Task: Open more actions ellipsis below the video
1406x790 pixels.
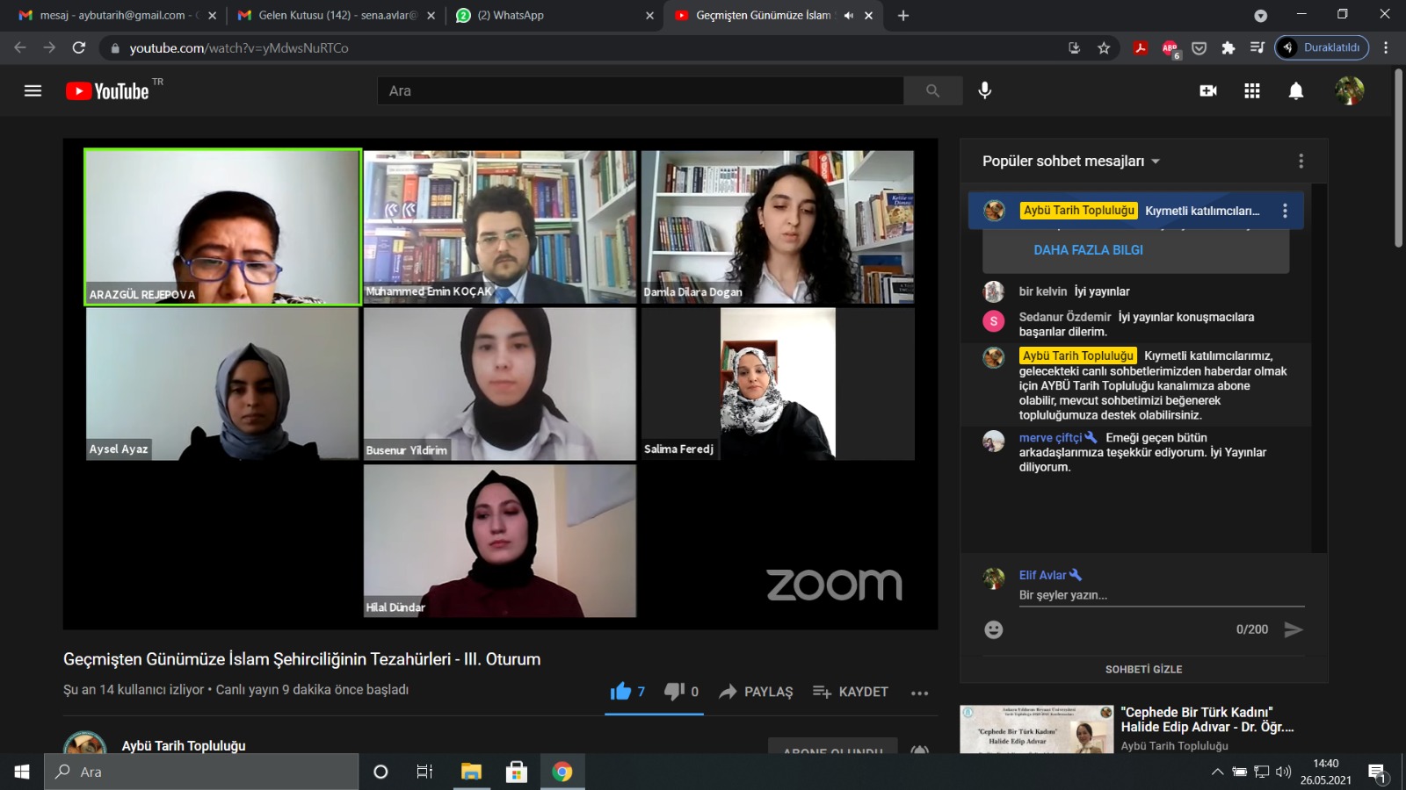Action: (920, 693)
